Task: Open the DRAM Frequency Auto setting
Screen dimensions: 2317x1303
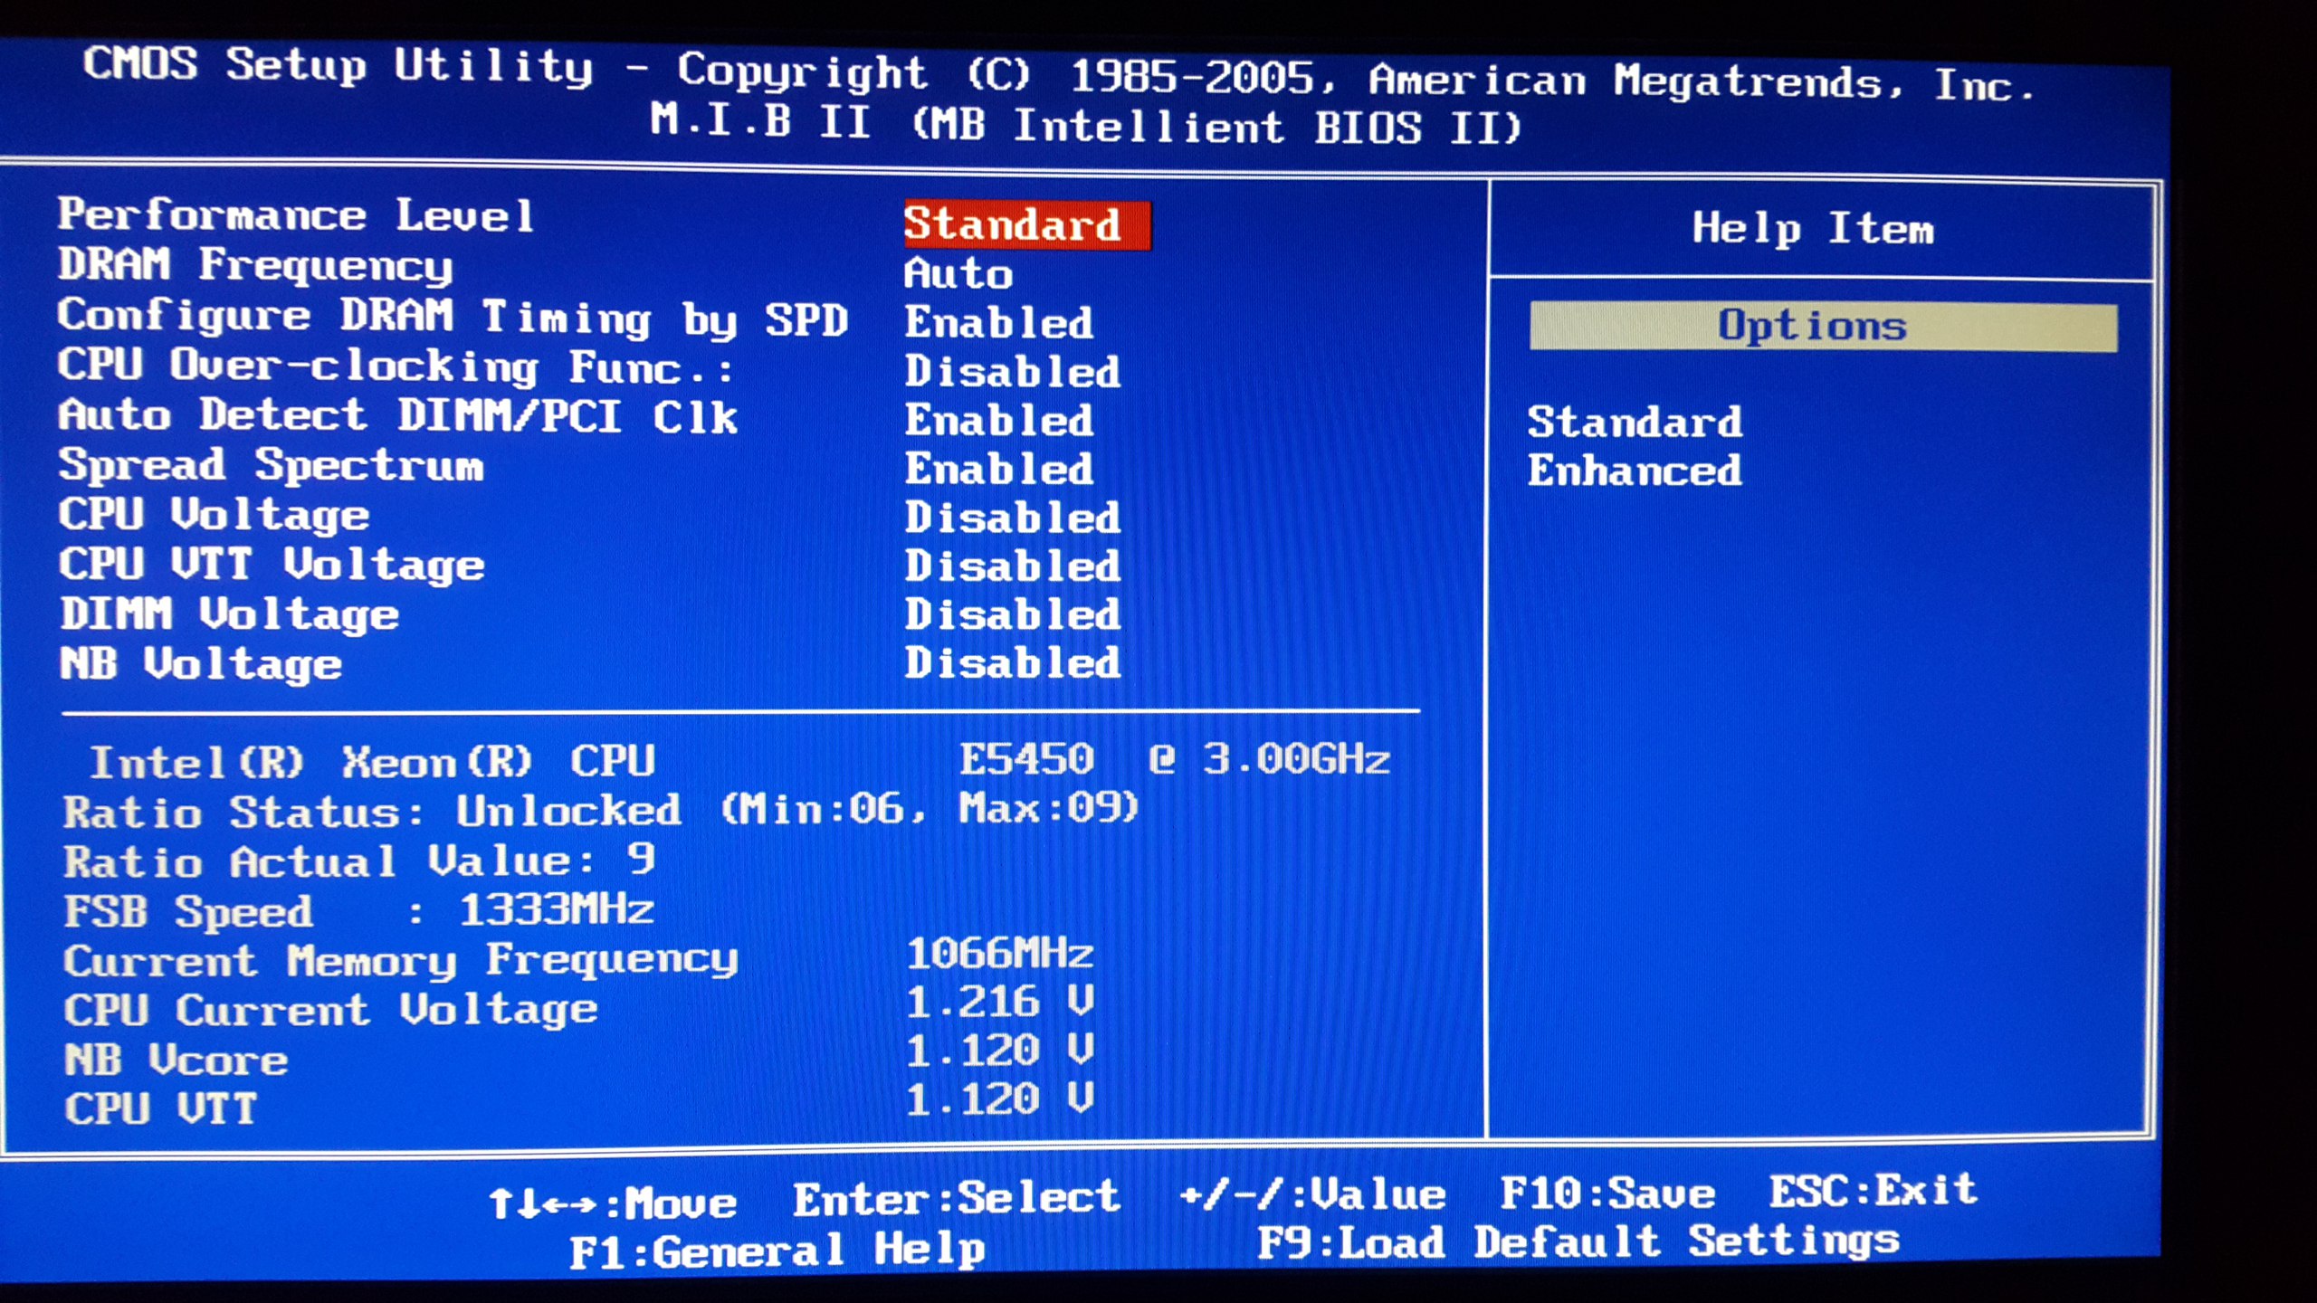Action: coord(958,274)
